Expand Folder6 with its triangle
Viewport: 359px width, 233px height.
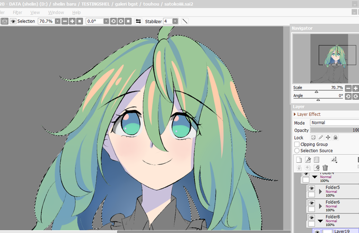(x=320, y=206)
